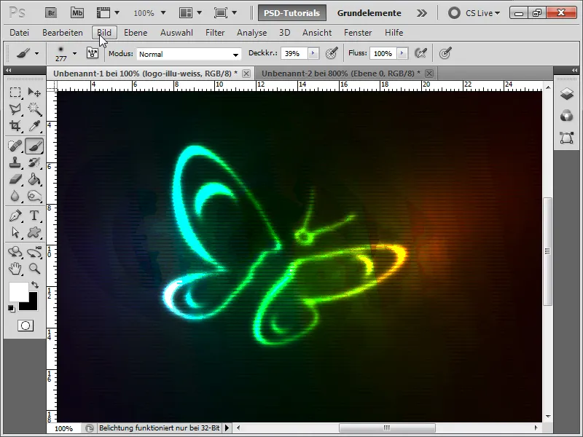Open the Fluss flow slider arrow

pos(402,53)
